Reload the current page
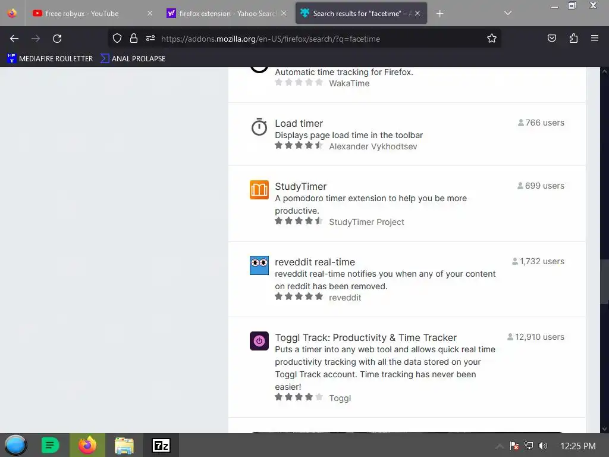 (57, 39)
